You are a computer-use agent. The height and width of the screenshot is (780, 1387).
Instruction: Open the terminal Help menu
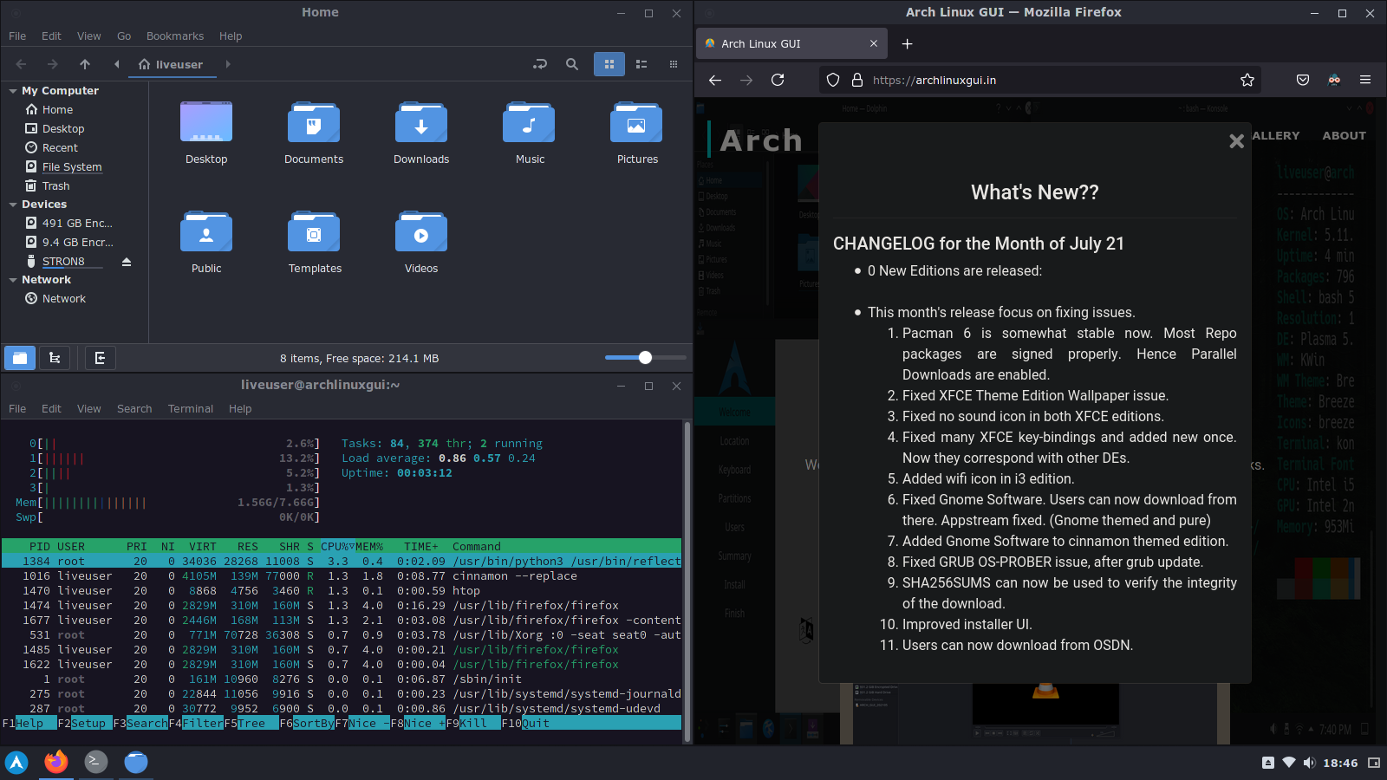240,409
